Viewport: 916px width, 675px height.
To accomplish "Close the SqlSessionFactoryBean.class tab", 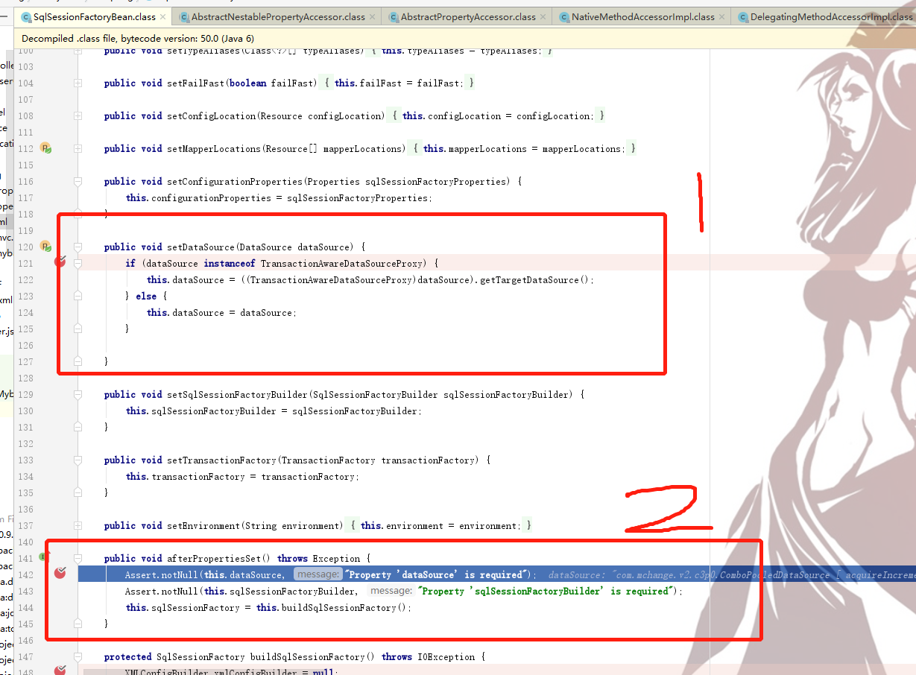I will [x=162, y=16].
